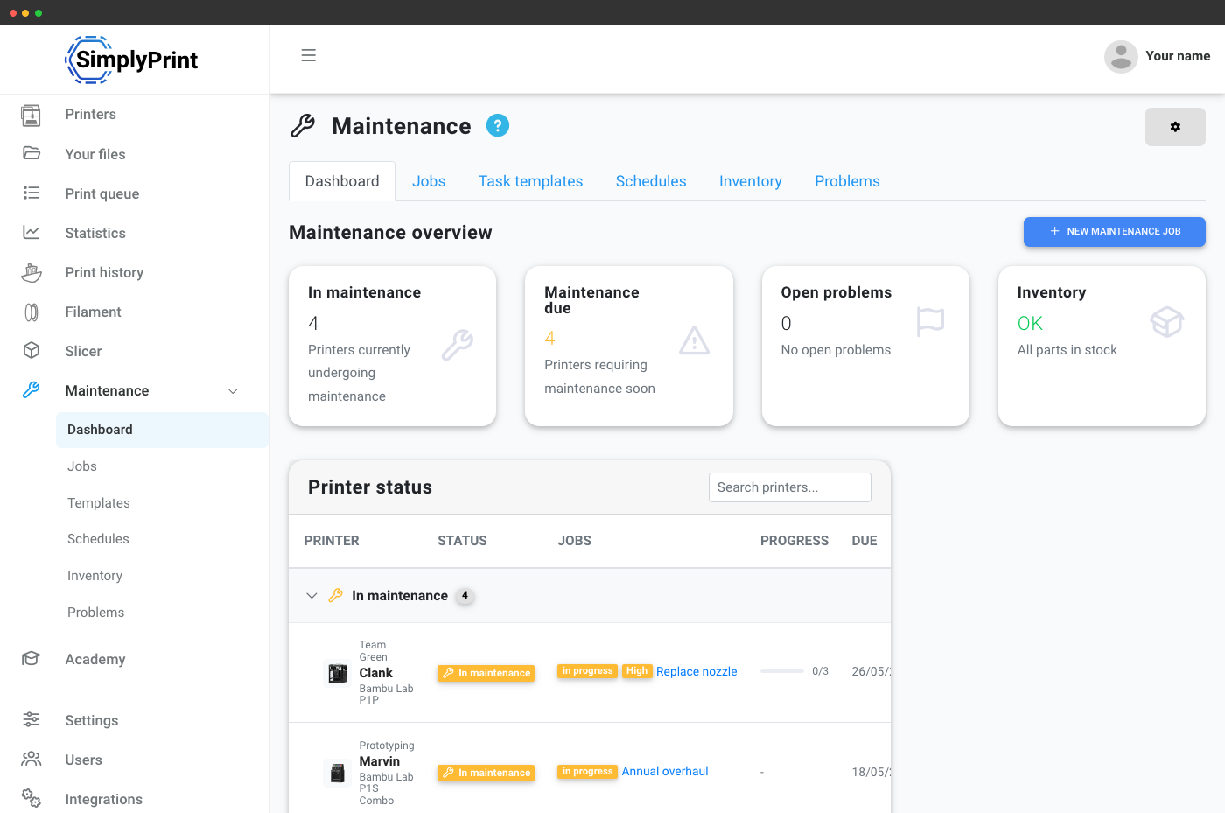The width and height of the screenshot is (1225, 813).
Task: Click the green OK inventory status
Action: pos(1030,323)
